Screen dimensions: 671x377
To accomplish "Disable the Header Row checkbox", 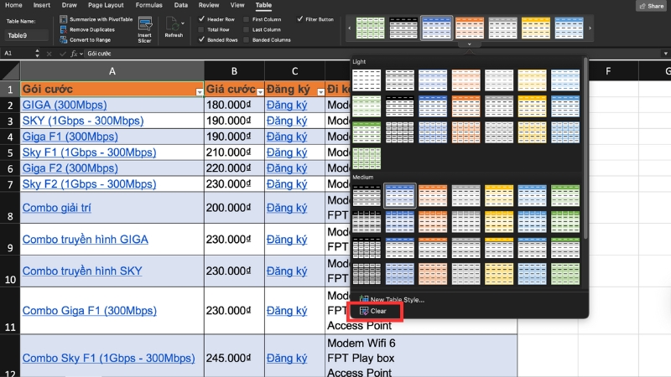I will tap(202, 18).
